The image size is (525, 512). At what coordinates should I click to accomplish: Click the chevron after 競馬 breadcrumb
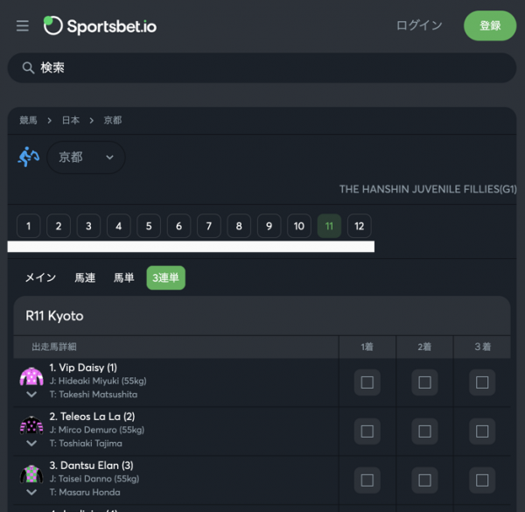(x=50, y=121)
